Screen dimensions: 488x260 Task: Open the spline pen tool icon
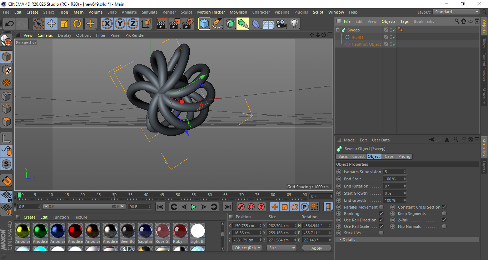click(217, 24)
